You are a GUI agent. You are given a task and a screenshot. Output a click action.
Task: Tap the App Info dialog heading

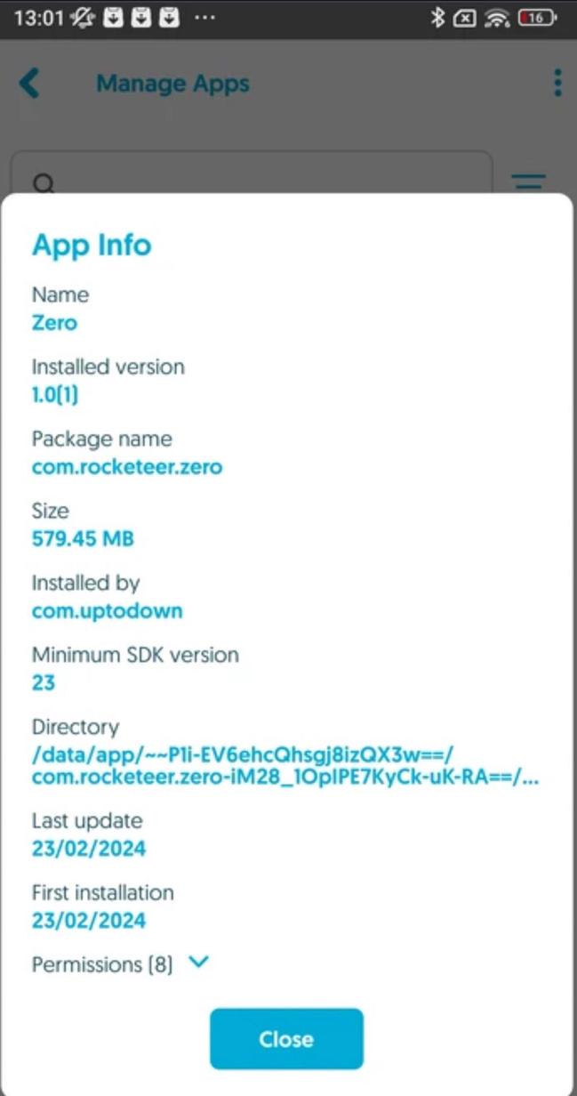coord(92,245)
